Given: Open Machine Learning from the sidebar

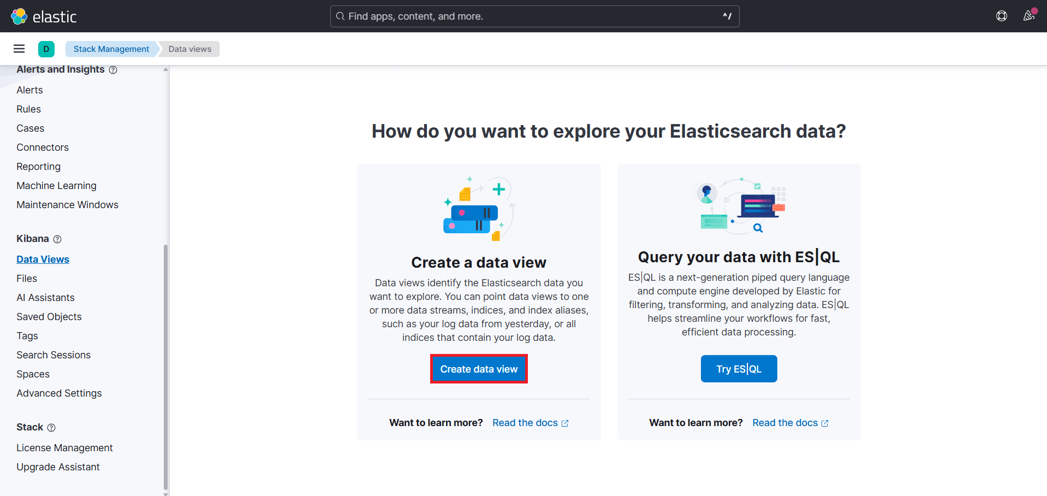Looking at the screenshot, I should point(56,185).
